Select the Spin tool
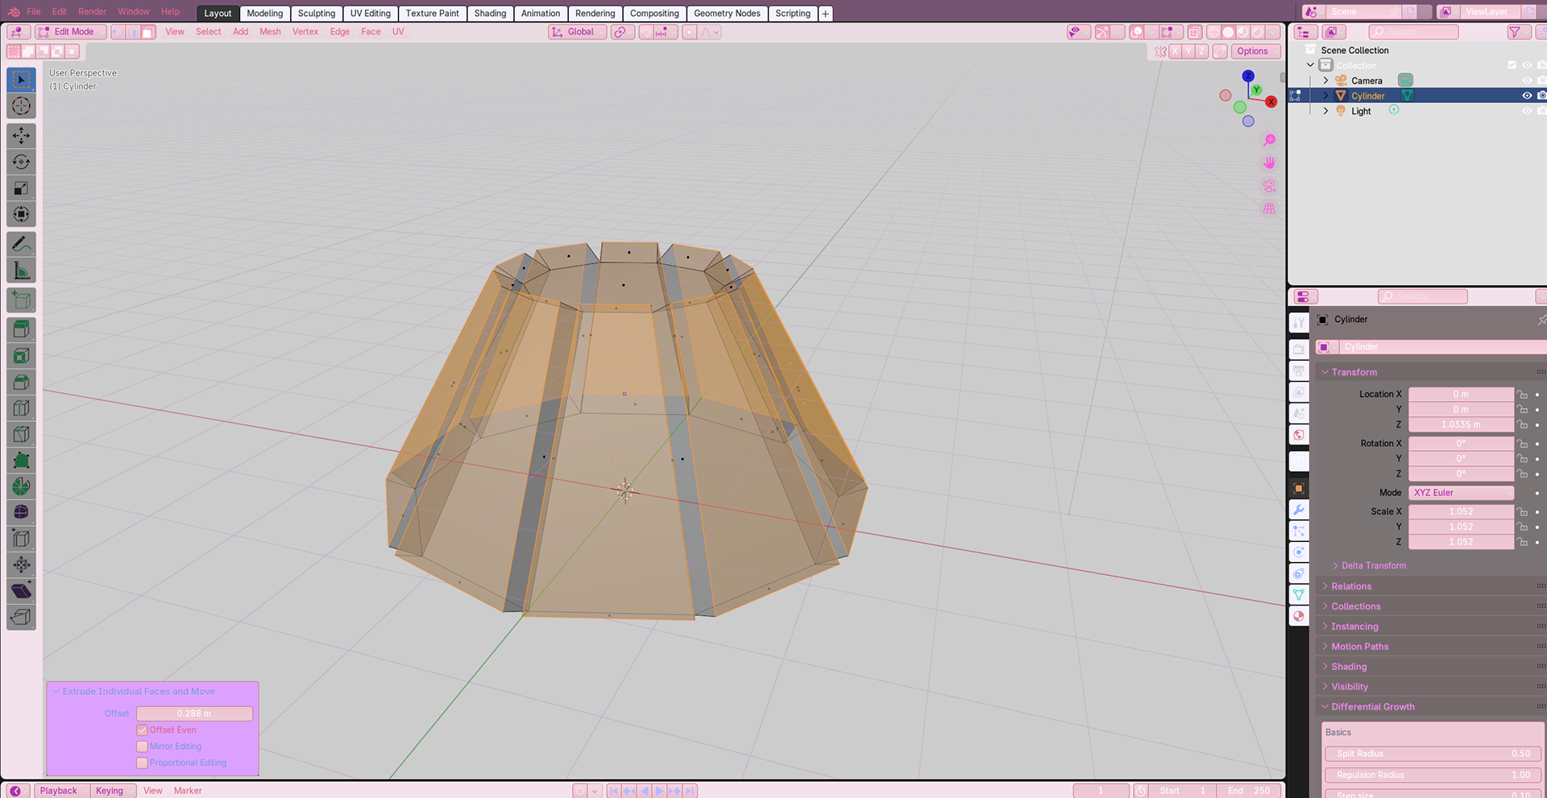 pos(22,486)
